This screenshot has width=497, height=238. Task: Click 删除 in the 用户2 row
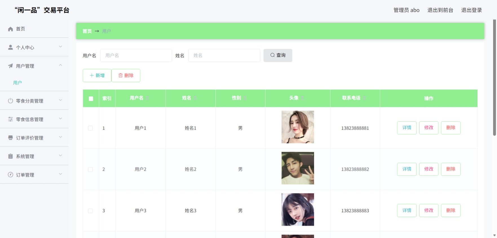point(451,169)
